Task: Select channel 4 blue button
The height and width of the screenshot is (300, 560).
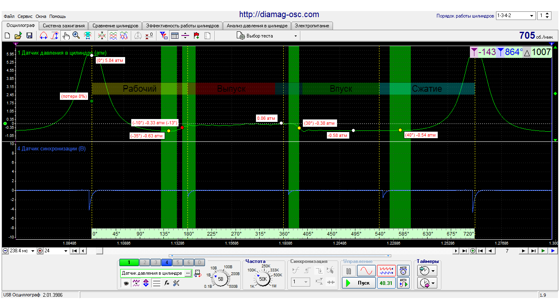Action: pos(167,262)
